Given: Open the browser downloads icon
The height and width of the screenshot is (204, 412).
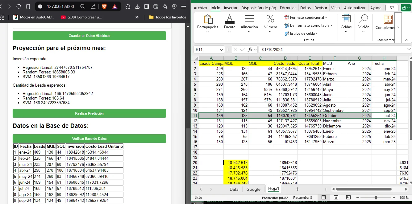Looking at the screenshot, I should 137,6.
